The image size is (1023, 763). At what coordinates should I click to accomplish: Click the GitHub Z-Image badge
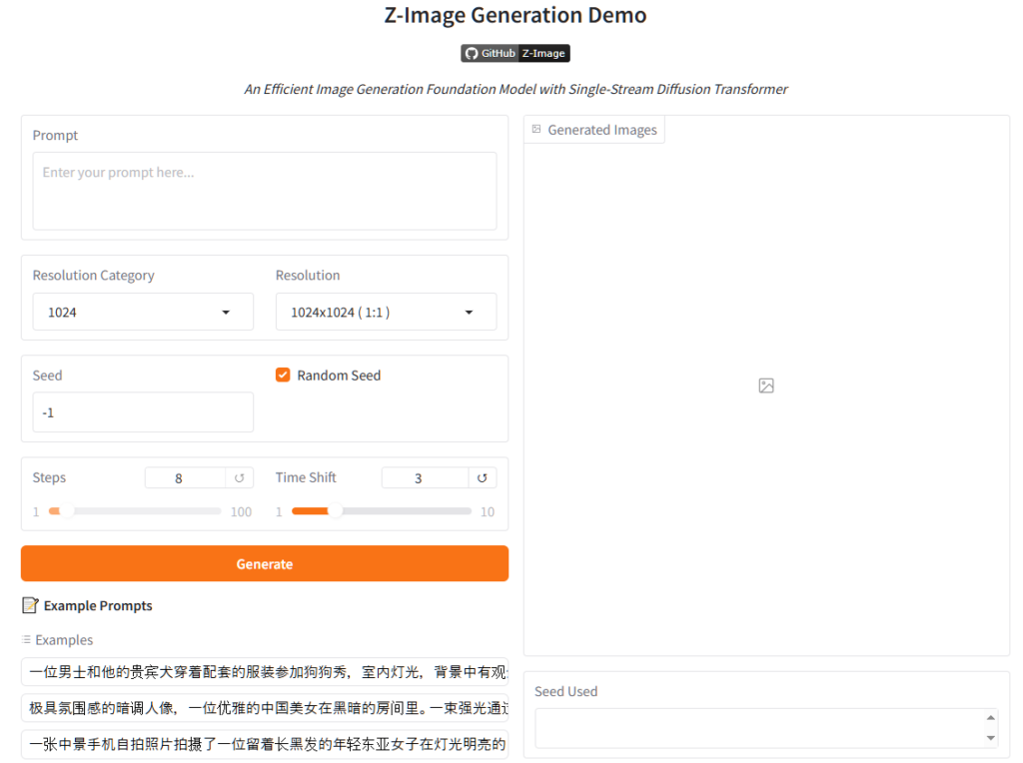tap(514, 53)
